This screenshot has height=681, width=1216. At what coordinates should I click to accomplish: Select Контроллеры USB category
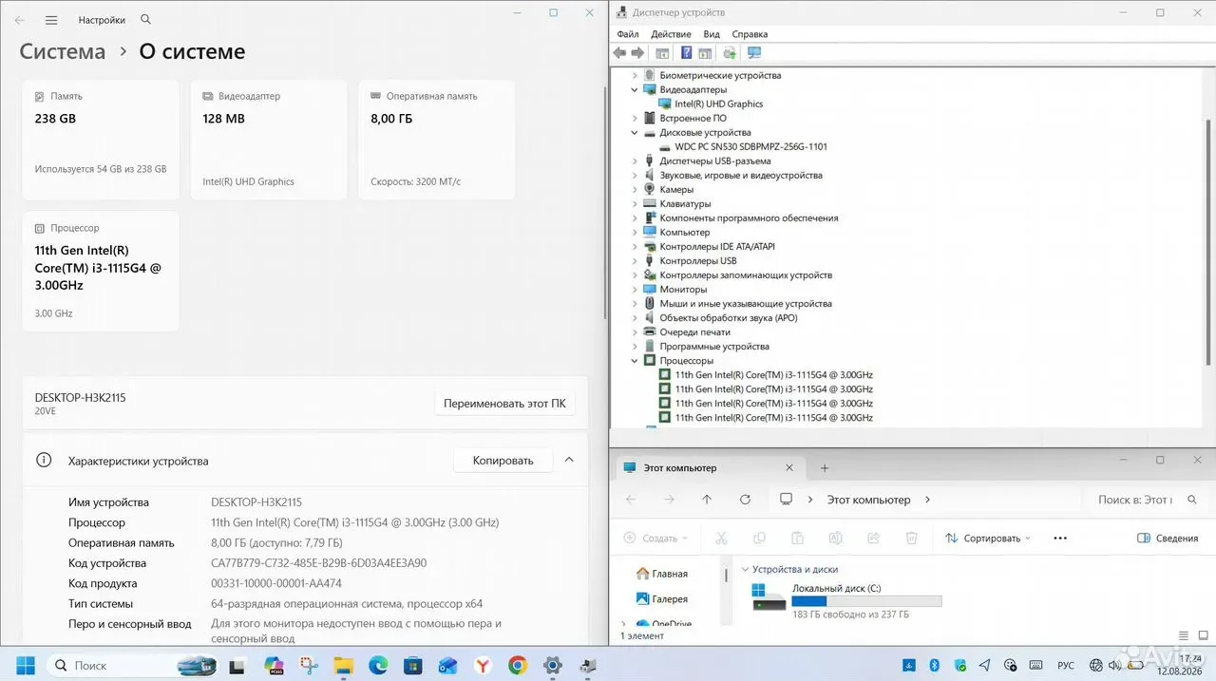point(698,260)
